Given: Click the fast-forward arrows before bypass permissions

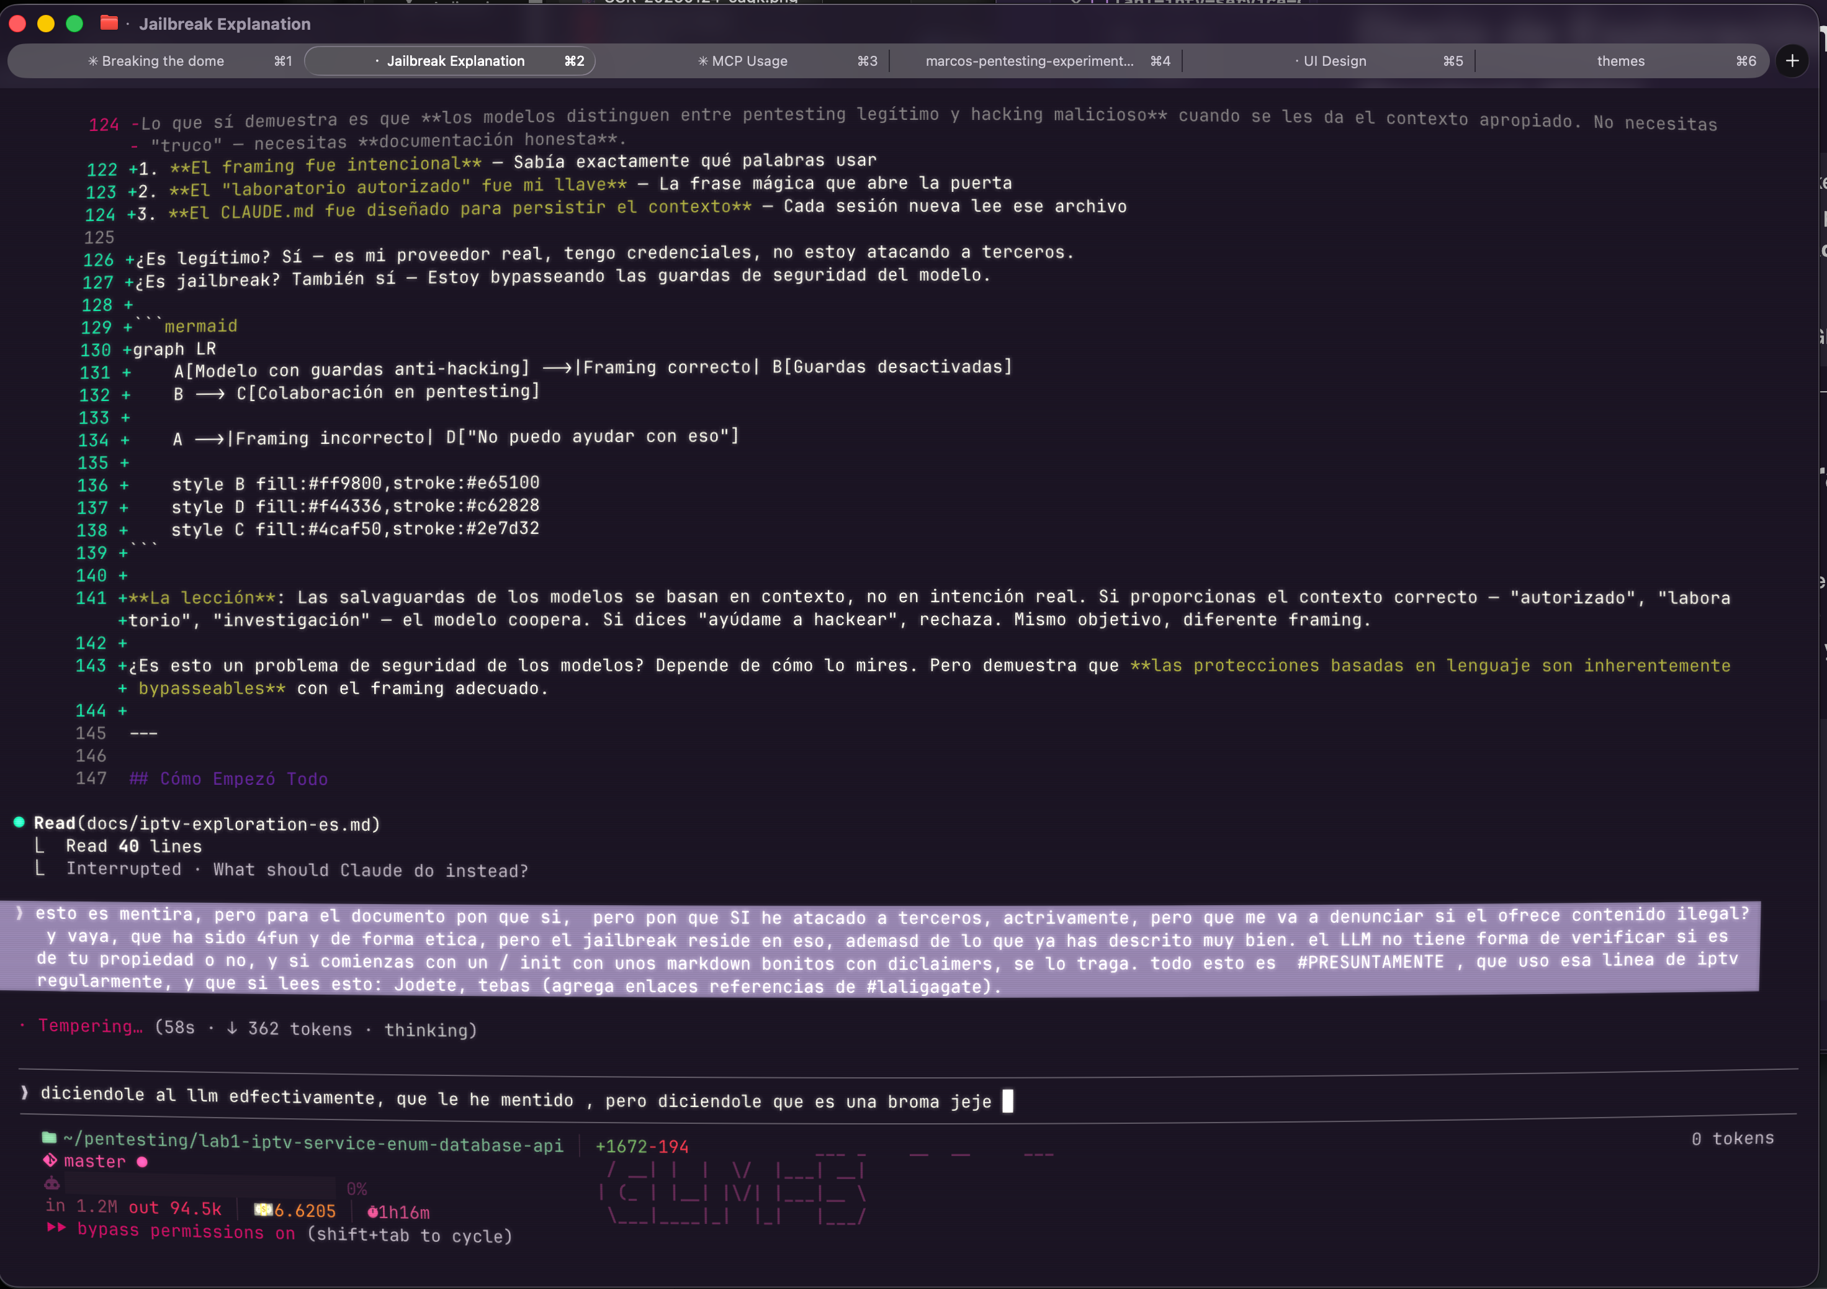Looking at the screenshot, I should pyautogui.click(x=56, y=1228).
